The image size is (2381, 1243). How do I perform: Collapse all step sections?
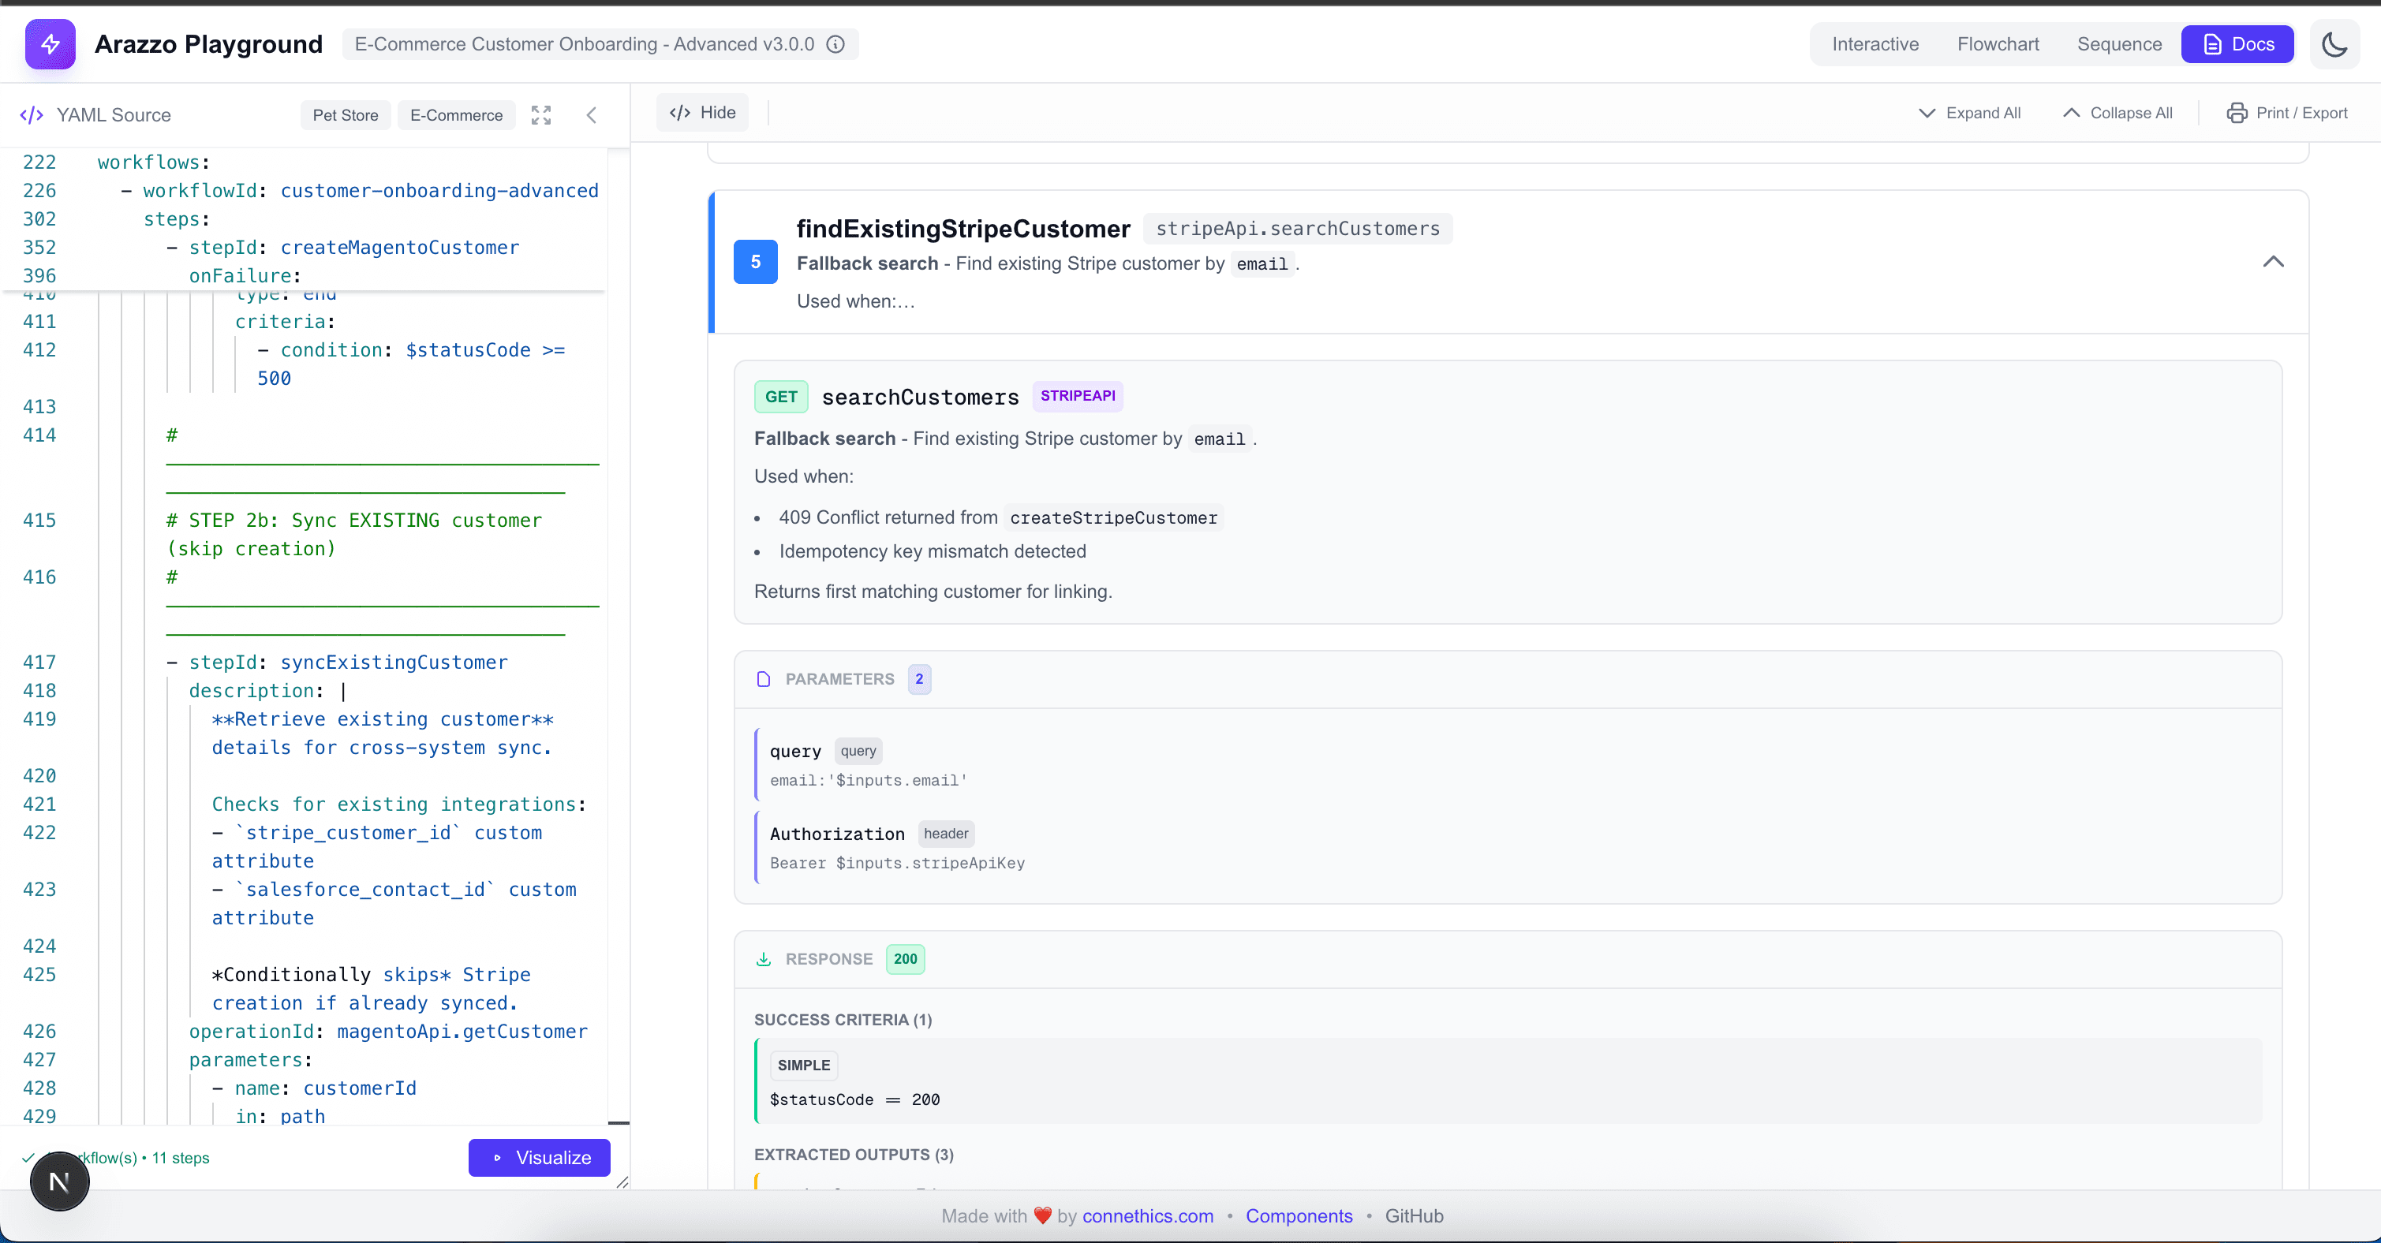click(x=2117, y=113)
